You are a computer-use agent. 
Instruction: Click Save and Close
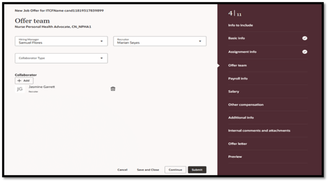(148, 170)
